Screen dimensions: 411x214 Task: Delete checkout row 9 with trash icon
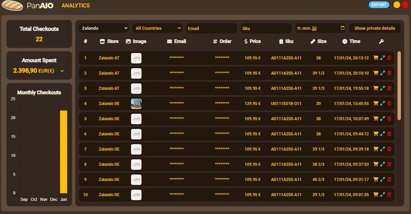coord(389,179)
